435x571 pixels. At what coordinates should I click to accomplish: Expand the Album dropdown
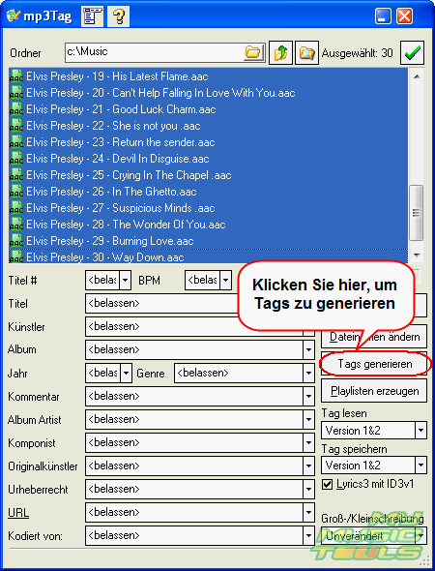point(308,349)
